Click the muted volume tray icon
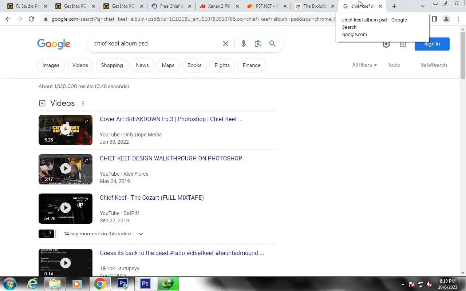This screenshot has height=291, width=466. tap(429, 284)
